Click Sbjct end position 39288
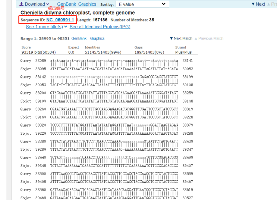The width and height of the screenshot is (277, 200). (x=188, y=133)
